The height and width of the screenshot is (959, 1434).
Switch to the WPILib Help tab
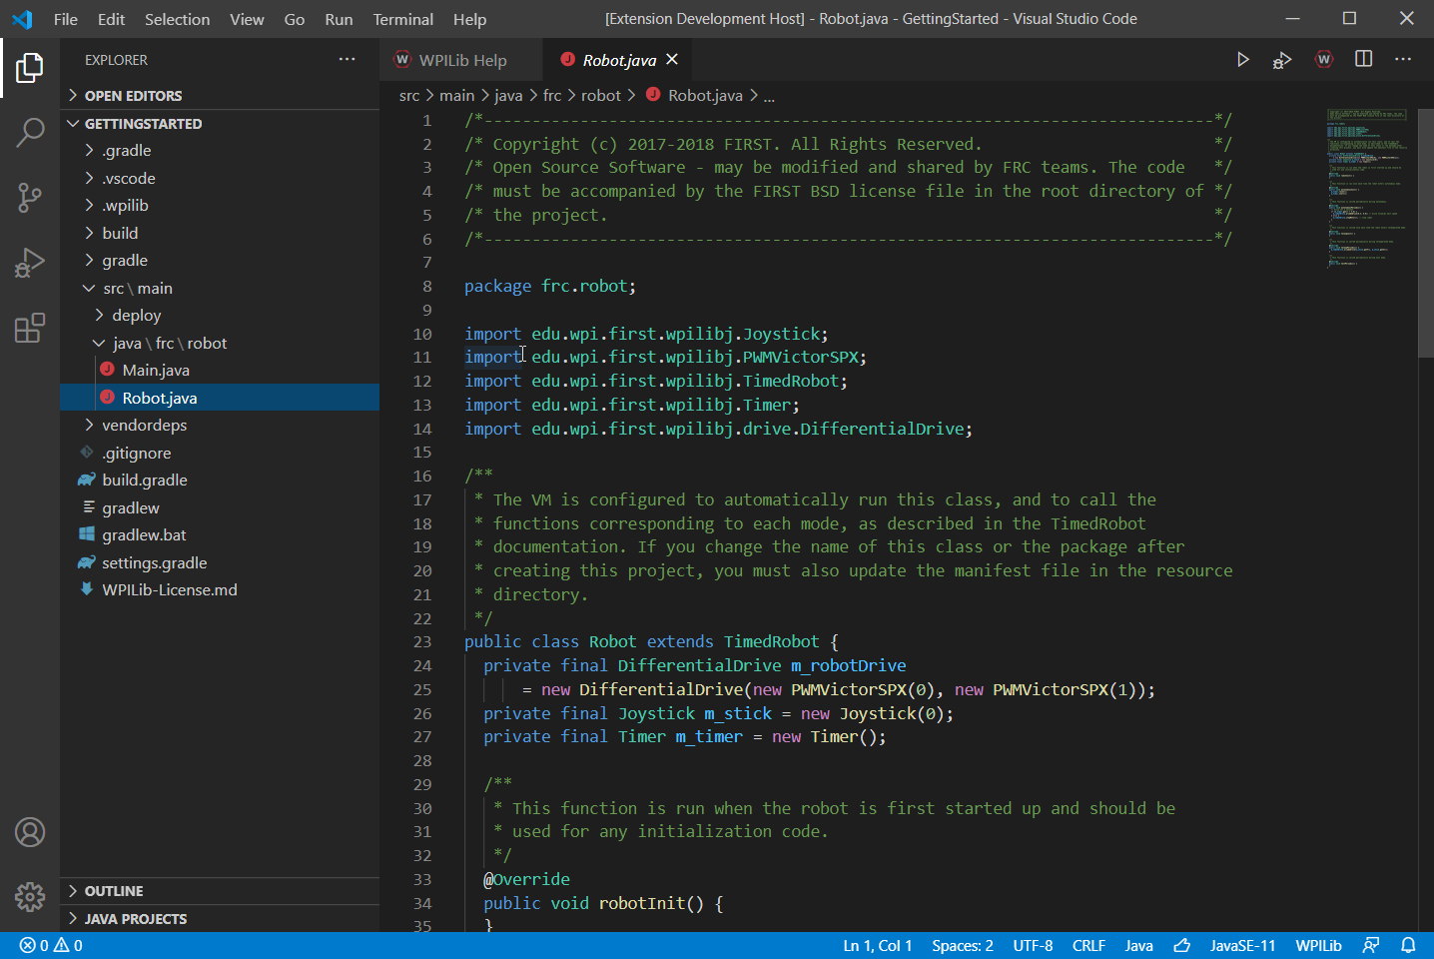[462, 60]
